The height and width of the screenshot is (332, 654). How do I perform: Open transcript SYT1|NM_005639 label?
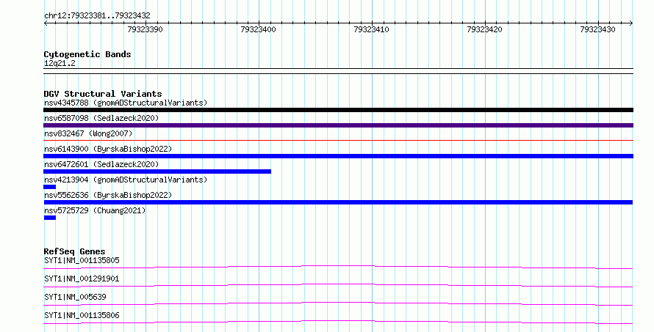(75, 297)
